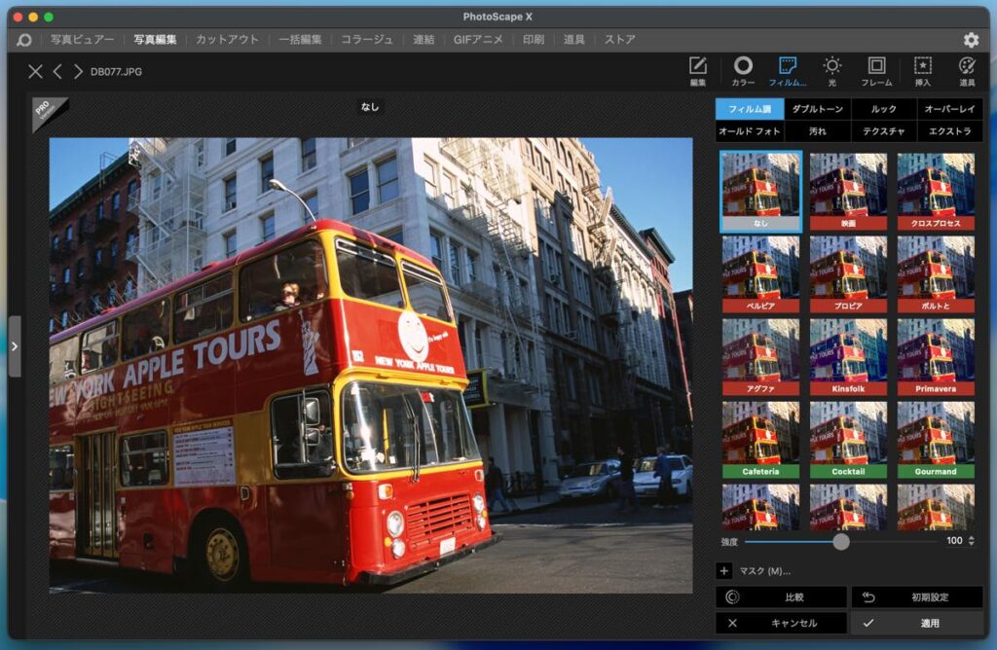The height and width of the screenshot is (650, 997).
Task: Apply the Primavera preset
Action: (x=936, y=356)
